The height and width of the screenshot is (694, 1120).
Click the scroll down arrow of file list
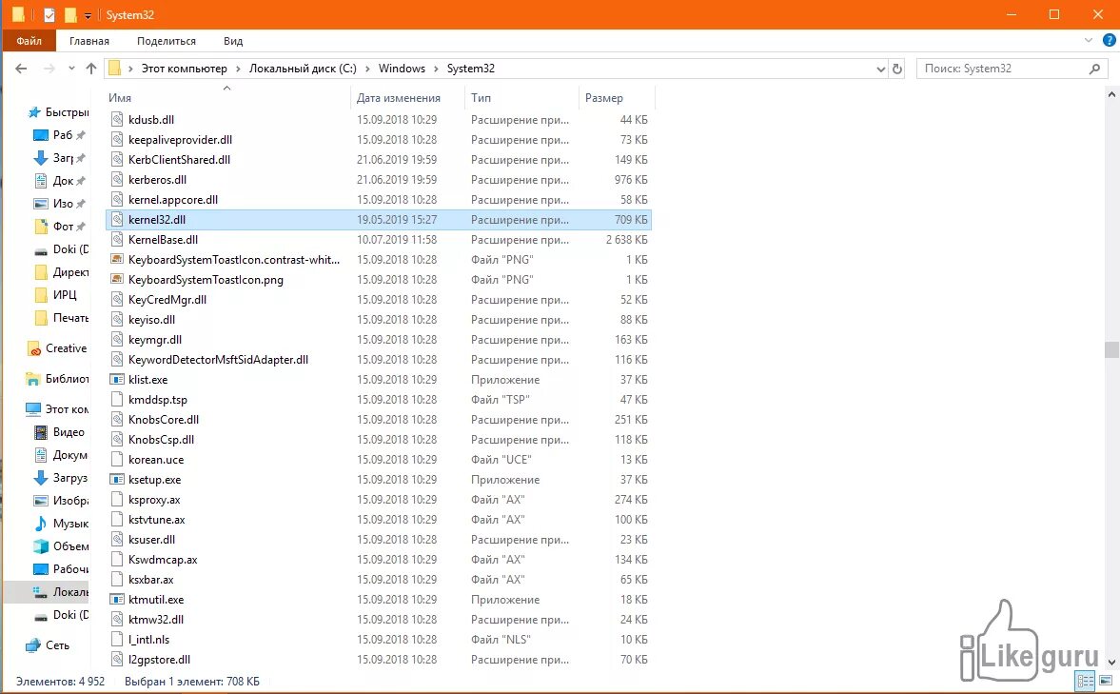[x=1111, y=663]
